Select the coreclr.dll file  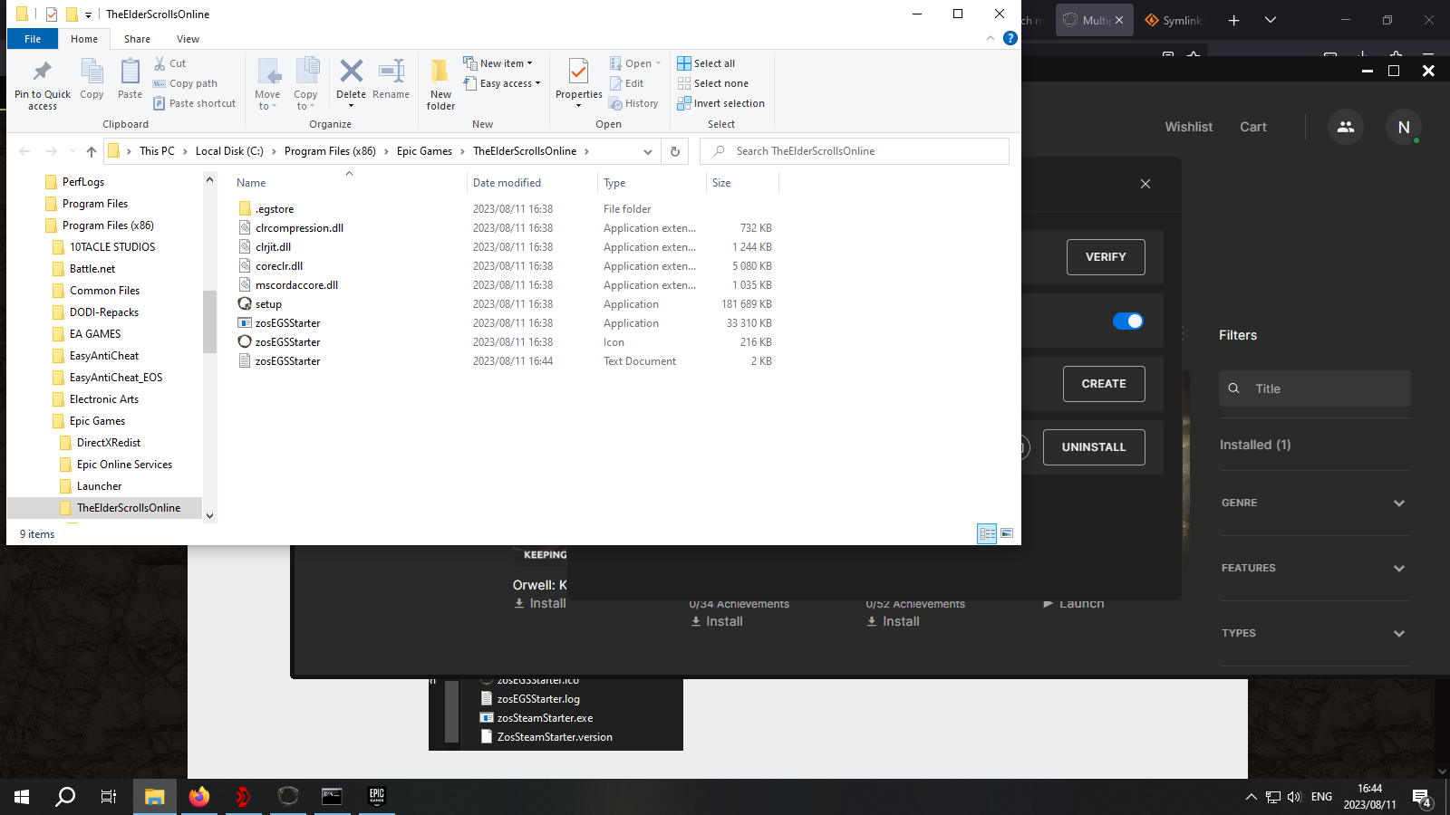(x=279, y=266)
